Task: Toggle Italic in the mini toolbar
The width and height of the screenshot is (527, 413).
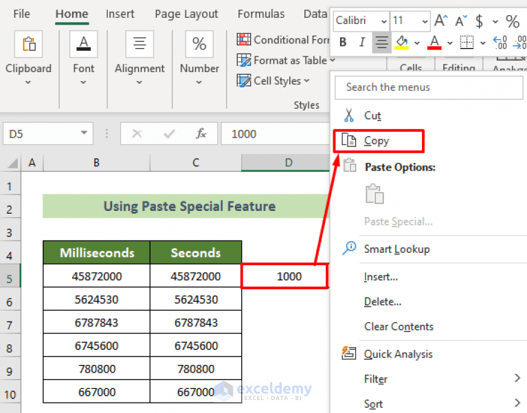Action: point(362,43)
